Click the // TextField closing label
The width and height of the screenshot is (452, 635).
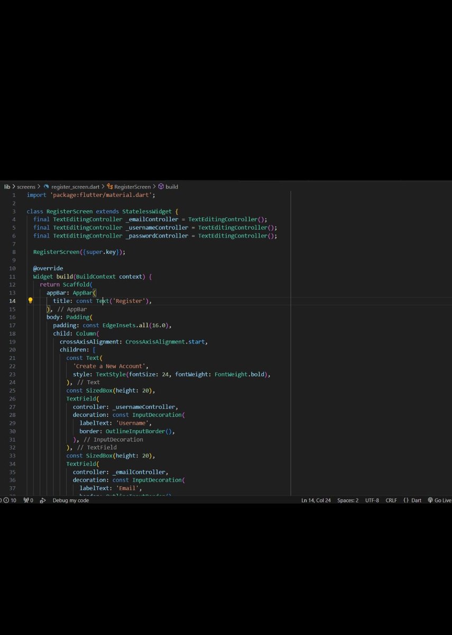[x=97, y=447]
